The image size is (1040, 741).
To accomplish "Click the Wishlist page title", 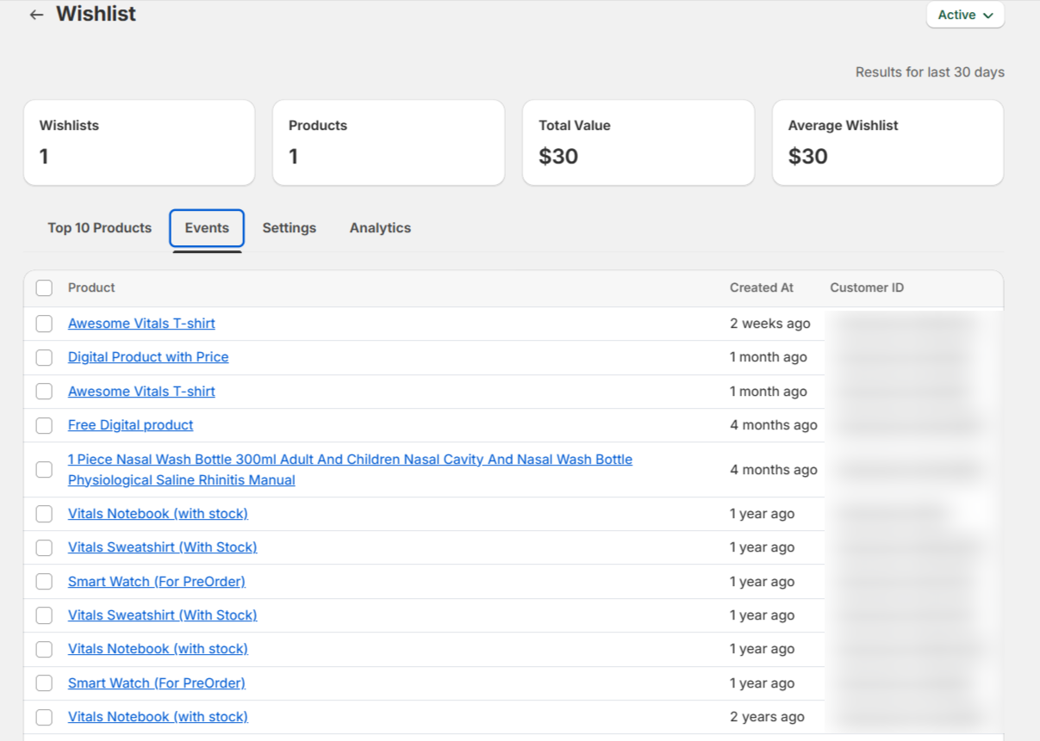I will tap(97, 15).
